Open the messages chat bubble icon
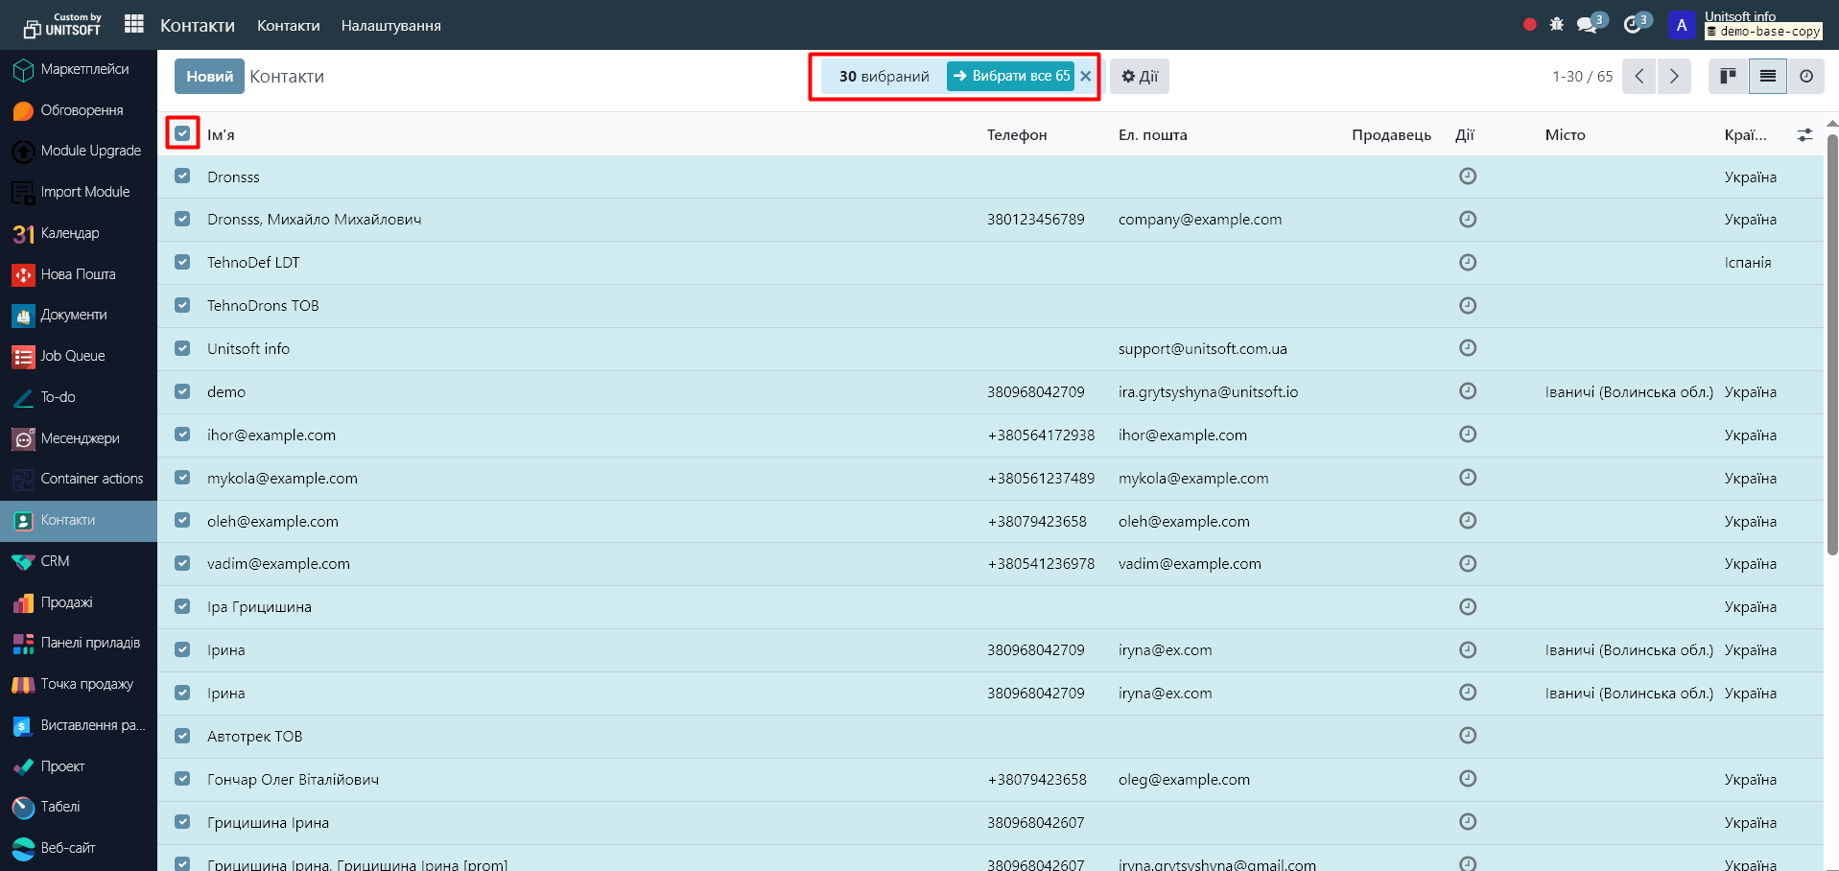 (x=1588, y=25)
